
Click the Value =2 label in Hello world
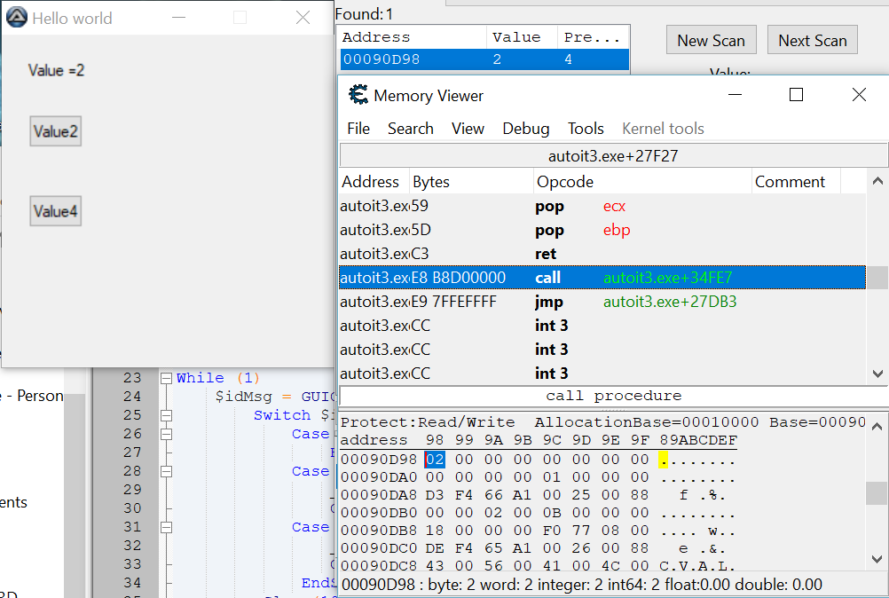56,70
